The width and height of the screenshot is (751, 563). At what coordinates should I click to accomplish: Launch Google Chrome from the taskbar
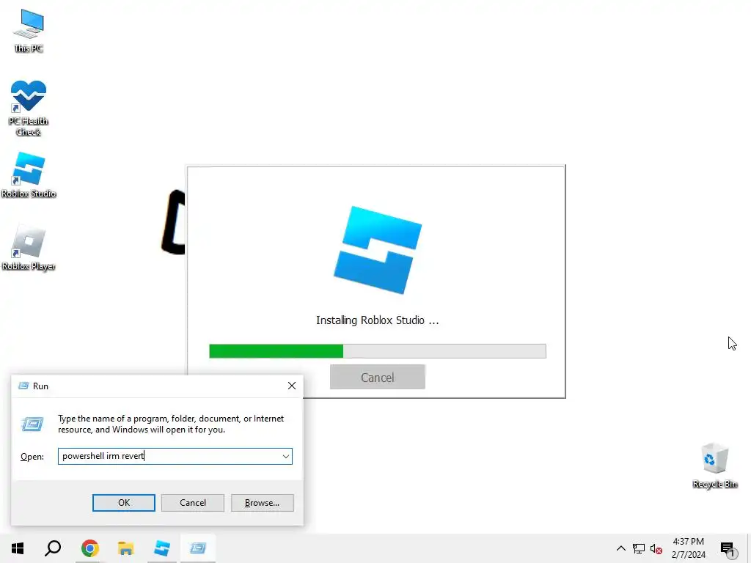pos(89,548)
